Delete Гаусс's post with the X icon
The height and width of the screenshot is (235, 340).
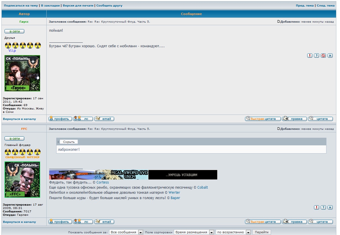(330, 56)
